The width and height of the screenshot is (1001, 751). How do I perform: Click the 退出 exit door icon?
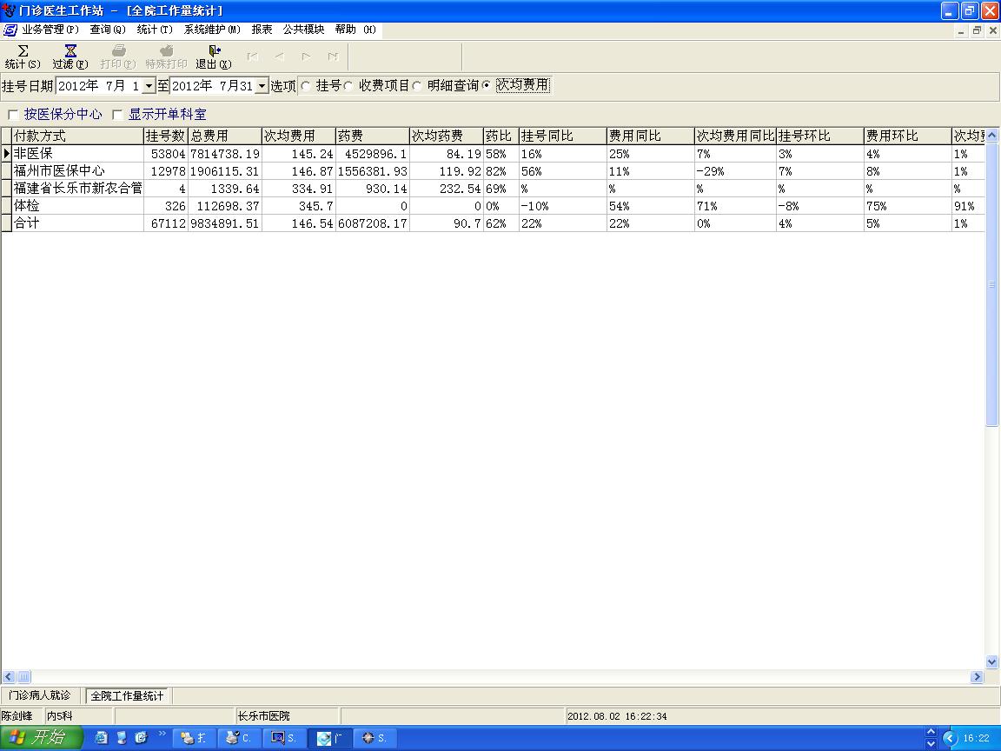point(215,50)
